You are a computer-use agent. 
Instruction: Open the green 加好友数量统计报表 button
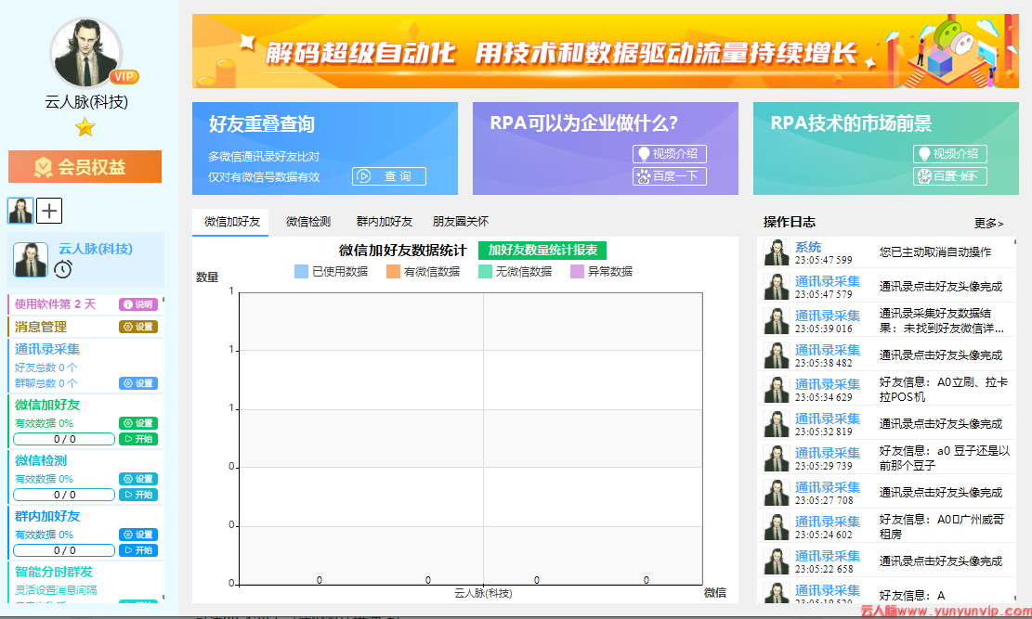click(542, 250)
